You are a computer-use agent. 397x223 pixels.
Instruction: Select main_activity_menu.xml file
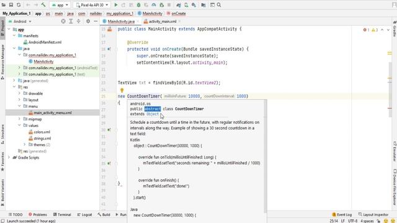(x=52, y=113)
